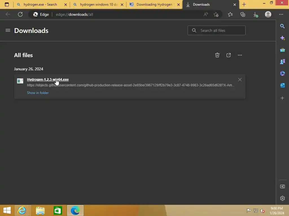Open downloads folder icon
Viewport: 289px width, 216px height.
click(228, 55)
